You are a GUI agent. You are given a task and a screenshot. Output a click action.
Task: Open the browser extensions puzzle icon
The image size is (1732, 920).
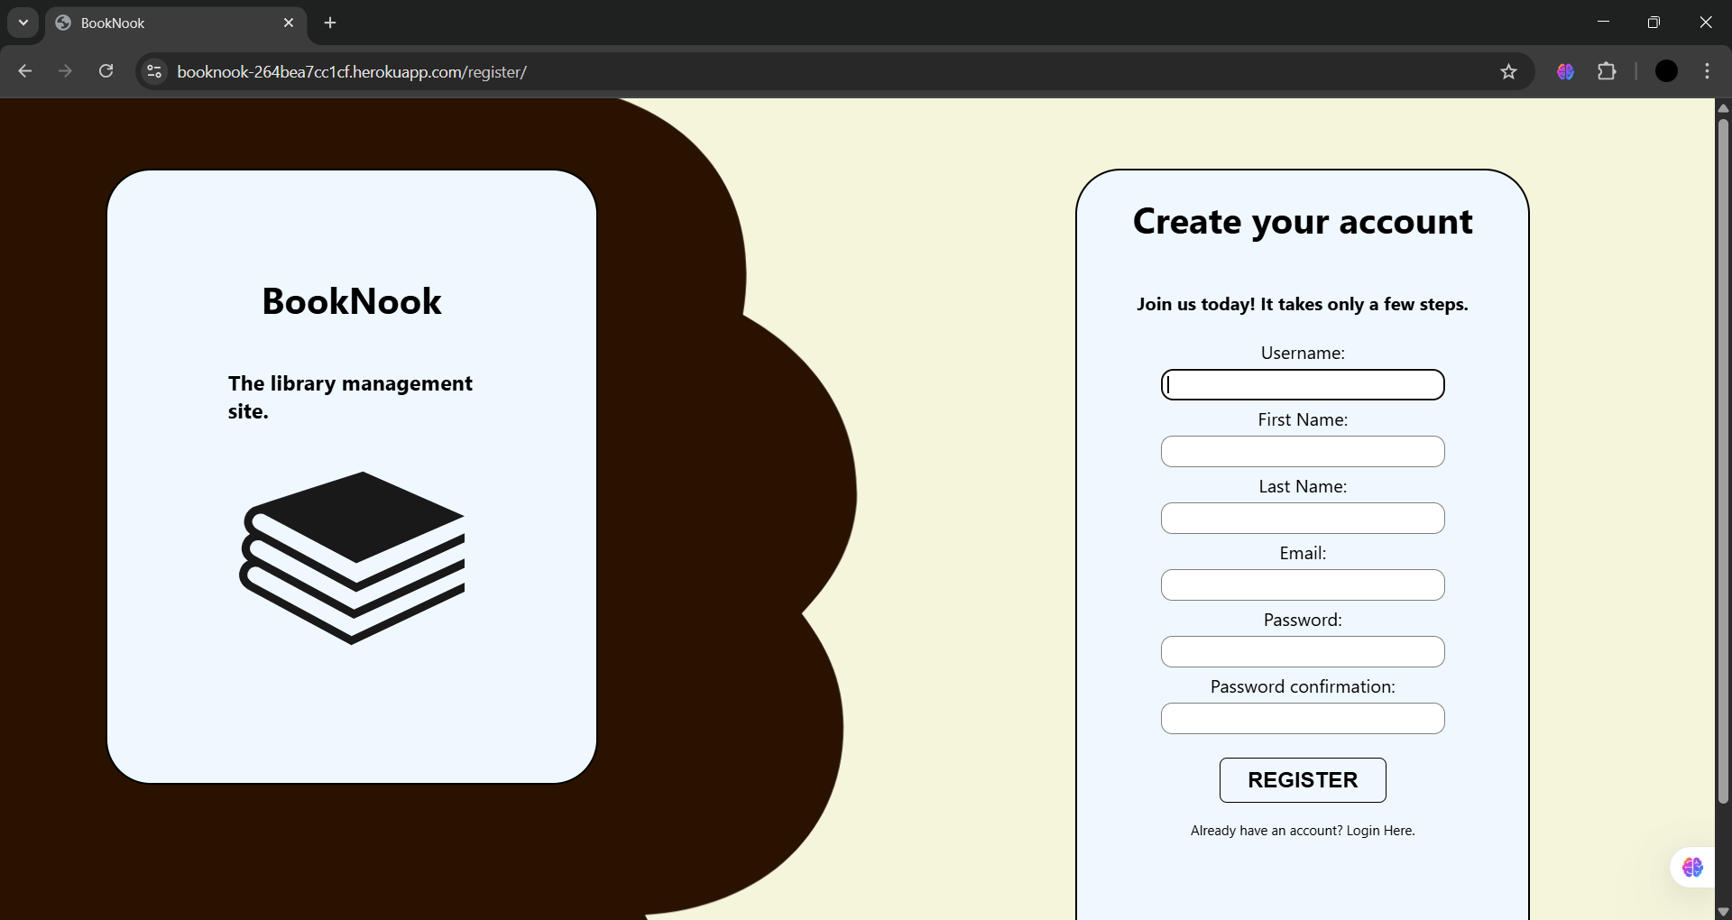1607,72
